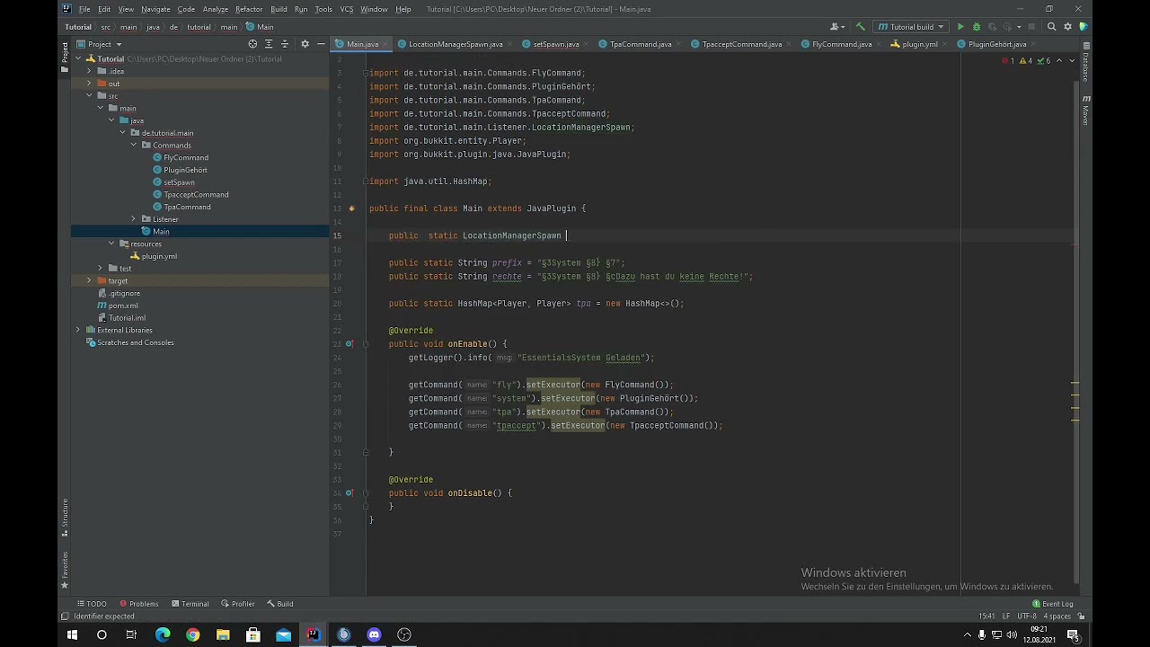1150x647 pixels.
Task: Select FlyCommand in project tree
Action: click(185, 157)
